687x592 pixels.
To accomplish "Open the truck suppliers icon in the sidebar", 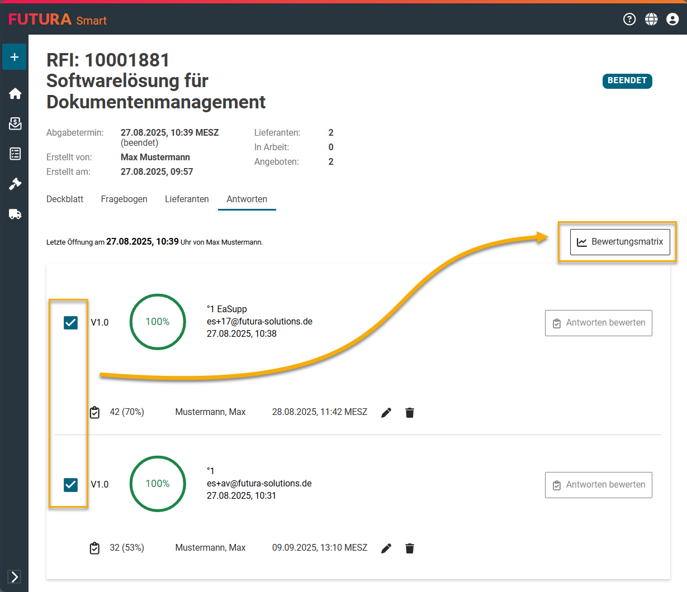I will coord(15,214).
